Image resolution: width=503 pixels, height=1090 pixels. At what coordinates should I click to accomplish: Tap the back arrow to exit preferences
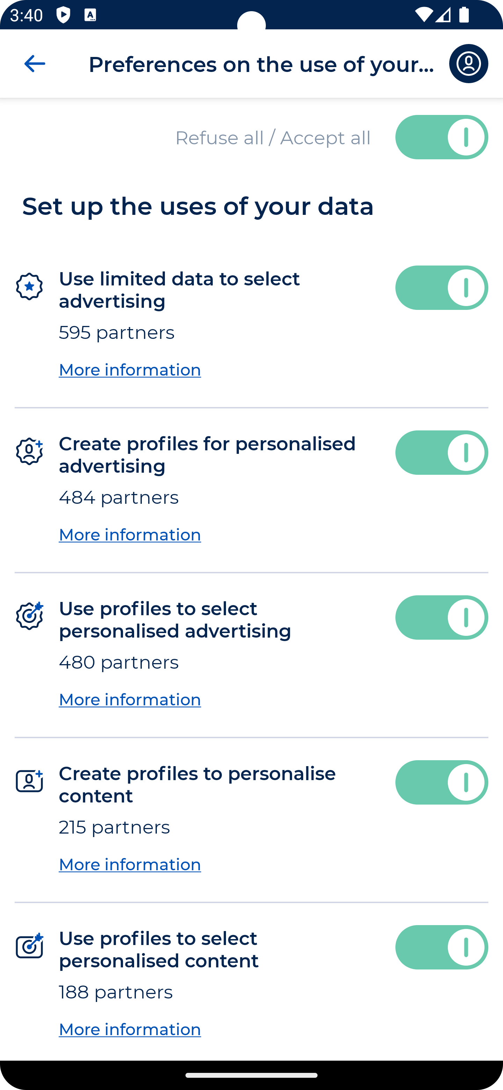coord(34,64)
